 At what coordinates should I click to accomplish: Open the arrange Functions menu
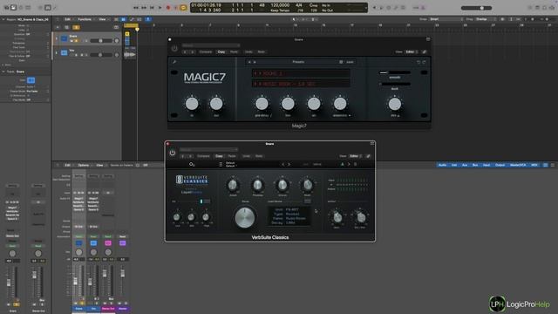click(x=85, y=19)
